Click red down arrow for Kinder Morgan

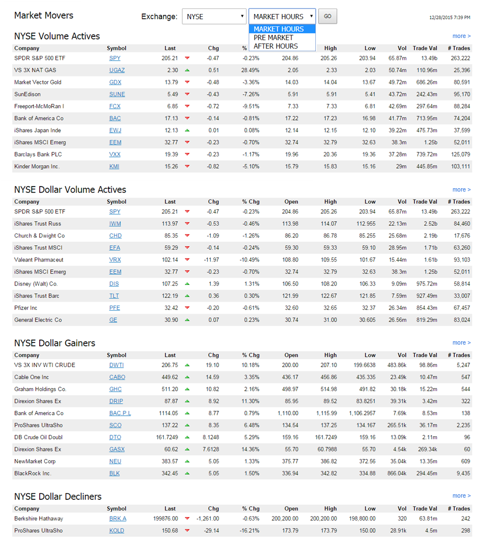(x=187, y=166)
